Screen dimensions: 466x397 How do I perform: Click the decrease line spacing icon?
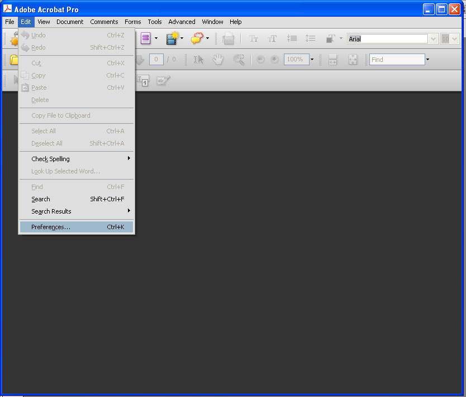coord(292,38)
